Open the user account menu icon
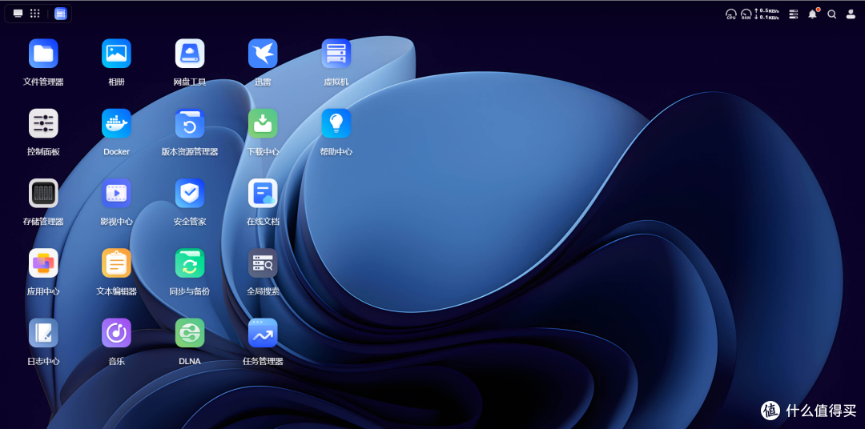Image resolution: width=865 pixels, height=429 pixels. point(851,14)
